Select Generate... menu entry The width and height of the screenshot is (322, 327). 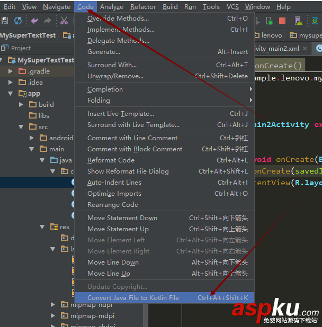click(165, 52)
